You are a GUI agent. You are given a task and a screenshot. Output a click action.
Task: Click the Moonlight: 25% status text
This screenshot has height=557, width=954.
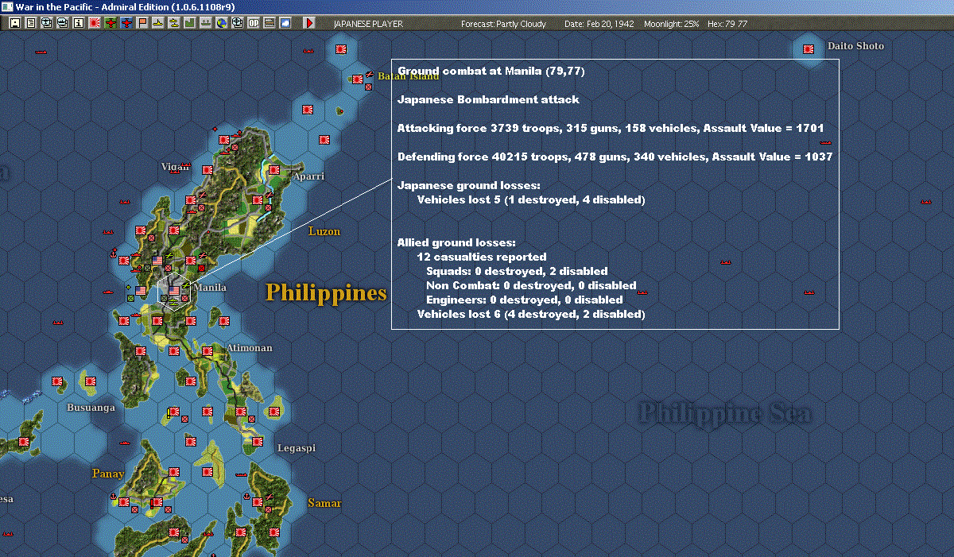coord(672,24)
